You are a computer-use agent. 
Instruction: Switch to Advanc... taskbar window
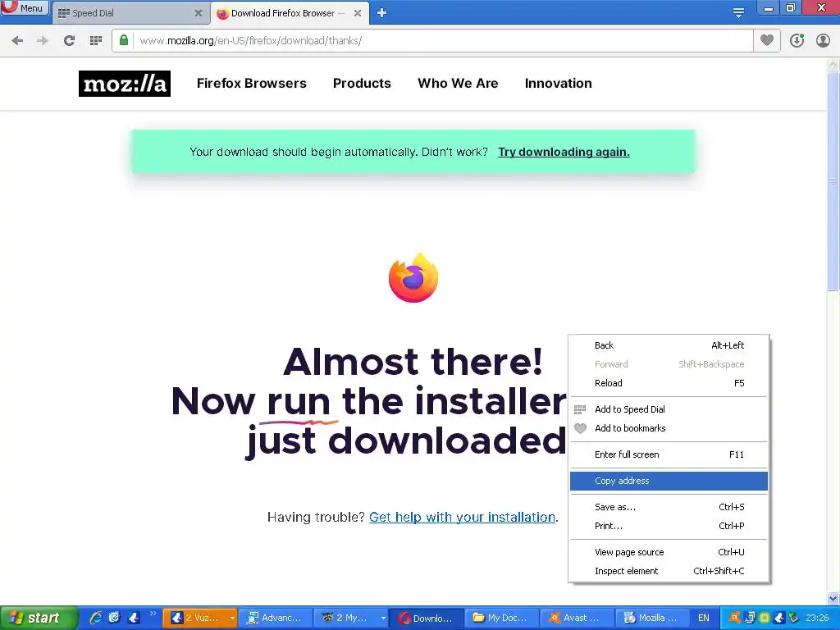point(275,618)
